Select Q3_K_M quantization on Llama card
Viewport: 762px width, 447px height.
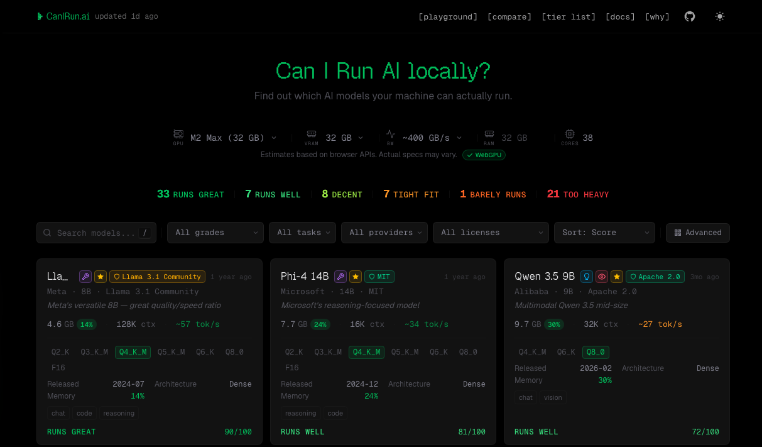(x=94, y=352)
